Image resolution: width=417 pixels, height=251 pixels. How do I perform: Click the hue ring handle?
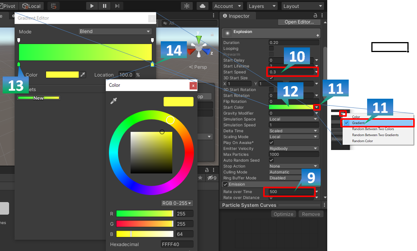[170, 120]
